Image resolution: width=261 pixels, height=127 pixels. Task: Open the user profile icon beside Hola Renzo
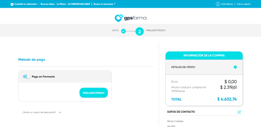(218, 4)
